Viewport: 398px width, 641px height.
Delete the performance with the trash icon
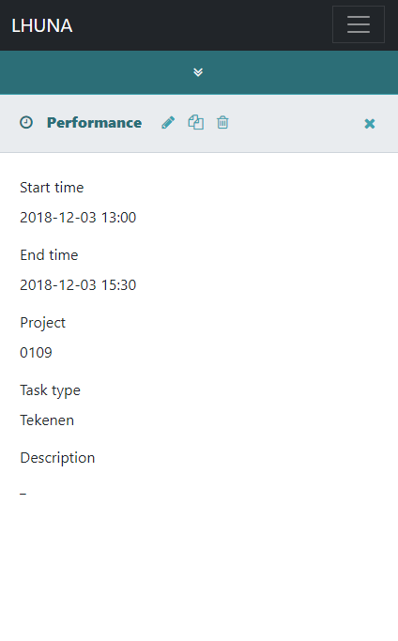222,122
